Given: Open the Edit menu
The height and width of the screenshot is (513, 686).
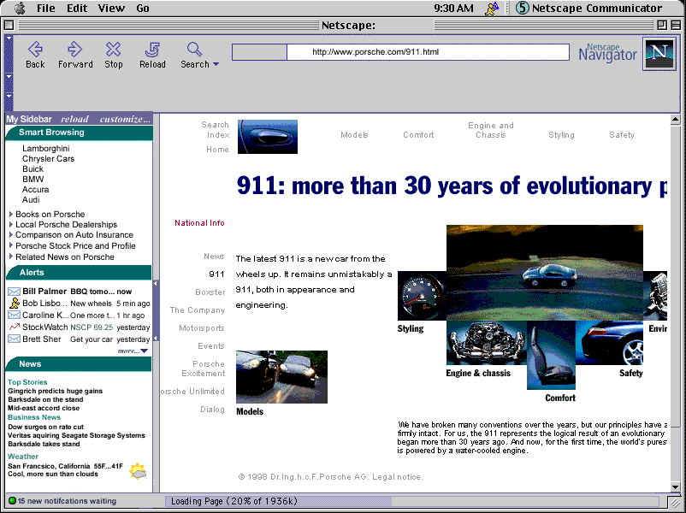Looking at the screenshot, I should point(77,8).
